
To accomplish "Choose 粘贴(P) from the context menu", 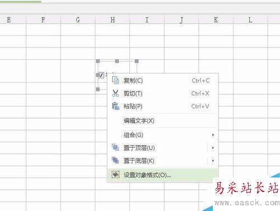I will 163,106.
